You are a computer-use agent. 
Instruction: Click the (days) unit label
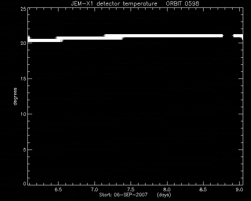coord(164,195)
